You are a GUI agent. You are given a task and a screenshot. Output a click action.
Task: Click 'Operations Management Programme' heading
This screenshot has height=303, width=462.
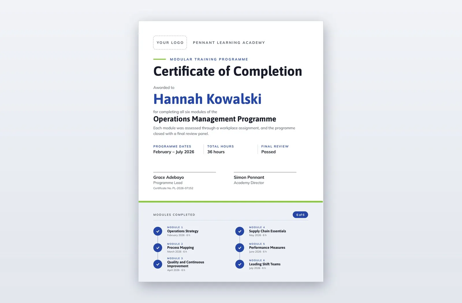click(215, 119)
